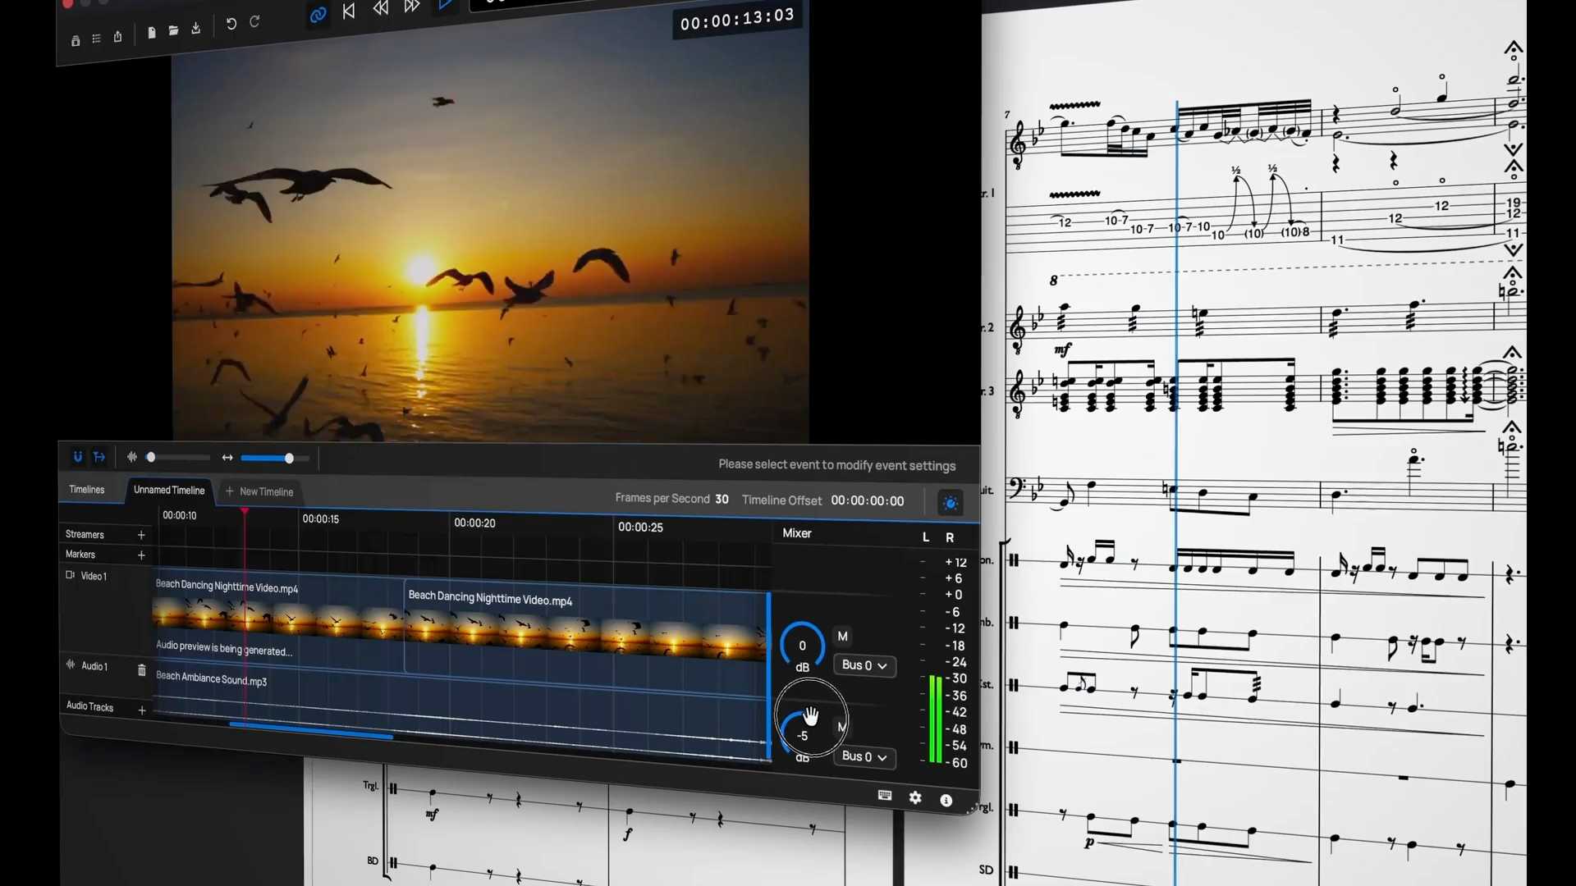Viewport: 1576px width, 886px height.
Task: Skip to the beginning of playback
Action: tap(349, 11)
